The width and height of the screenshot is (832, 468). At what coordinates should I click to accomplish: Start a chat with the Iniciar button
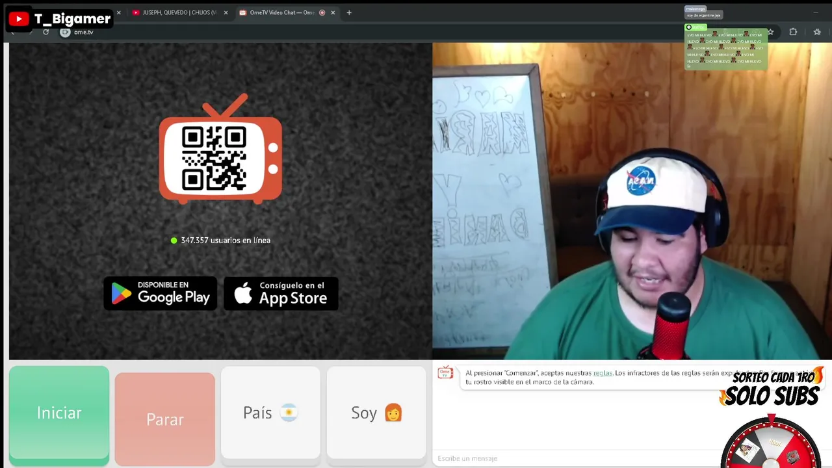pyautogui.click(x=59, y=413)
